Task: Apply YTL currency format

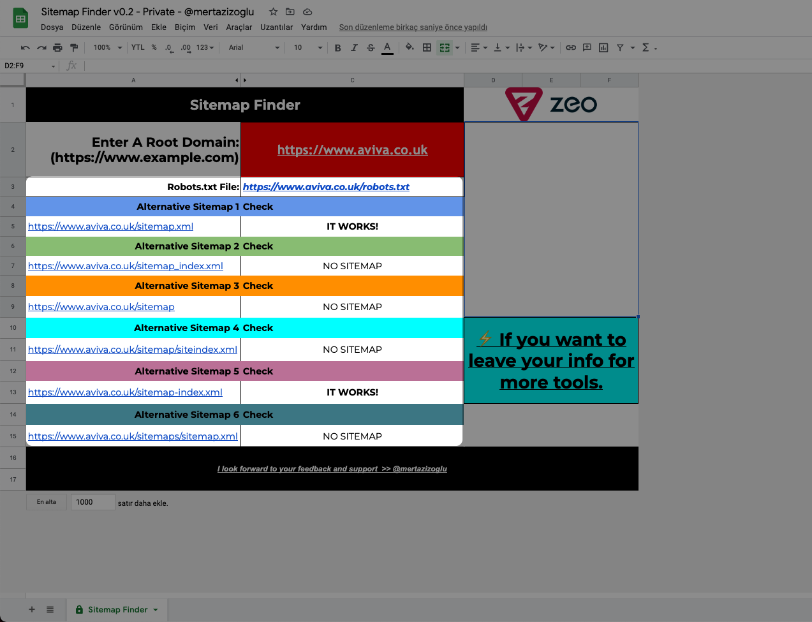Action: (x=138, y=47)
